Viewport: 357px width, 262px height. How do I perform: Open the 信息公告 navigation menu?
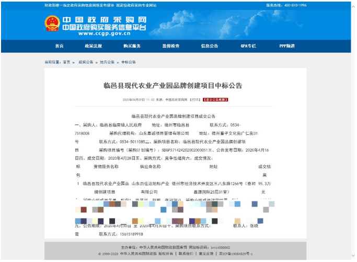pos(210,46)
